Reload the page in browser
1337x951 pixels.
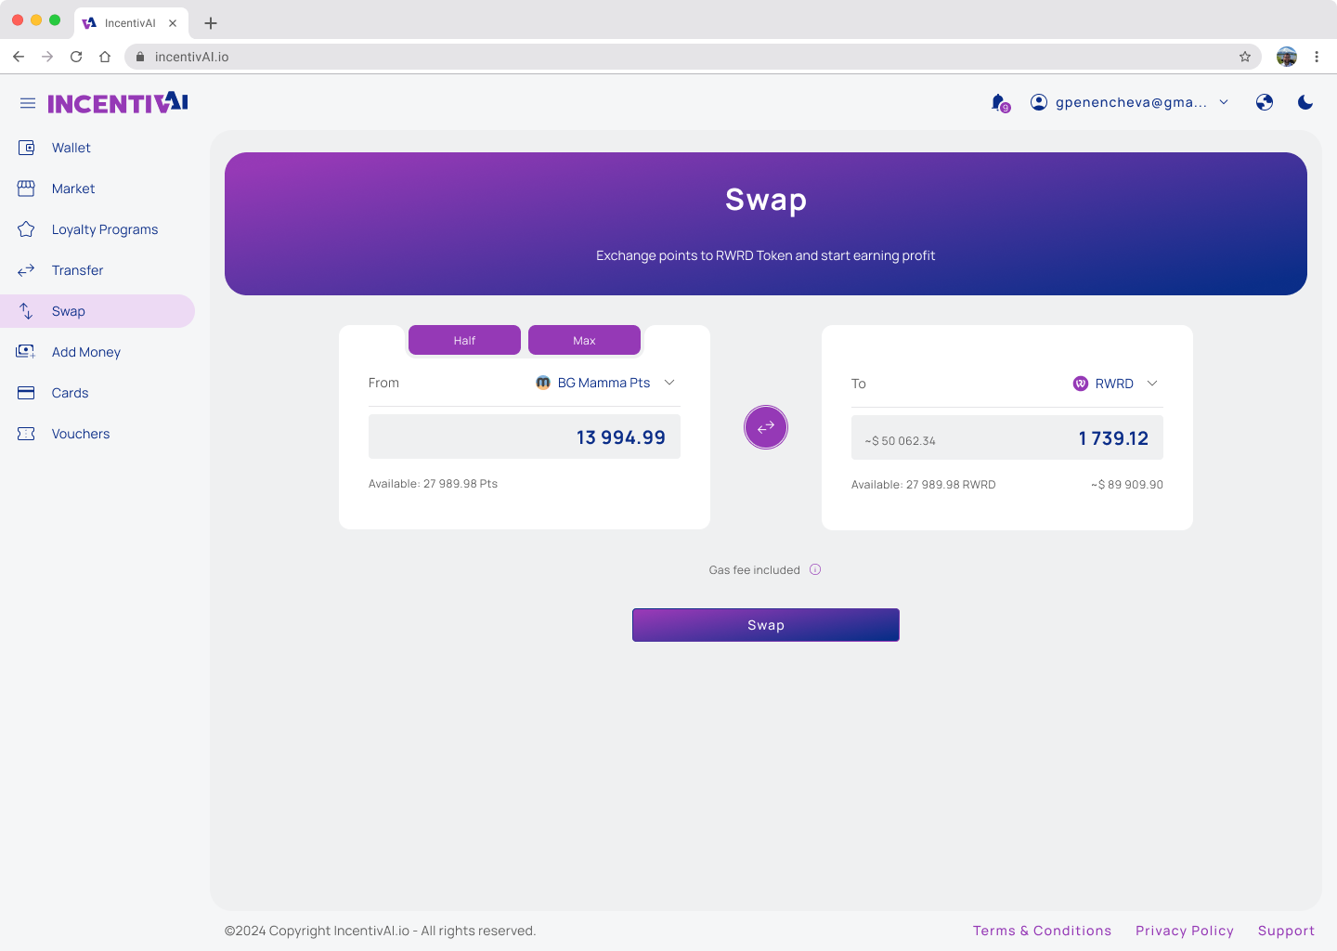[x=76, y=57]
